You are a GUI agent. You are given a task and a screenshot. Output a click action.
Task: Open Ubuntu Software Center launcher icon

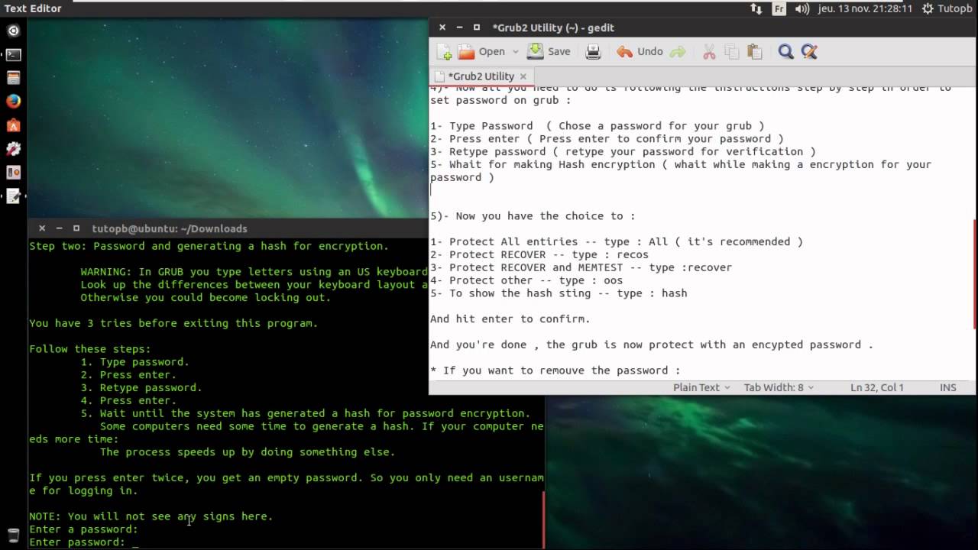[x=13, y=125]
